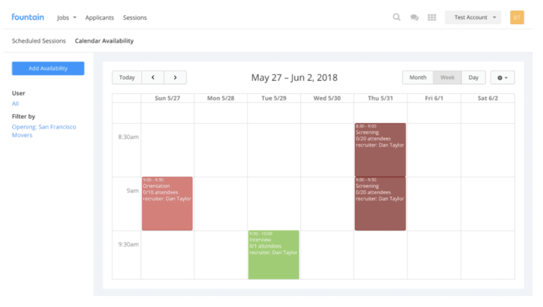Click the All user filter link
The image size is (543, 307).
(16, 103)
